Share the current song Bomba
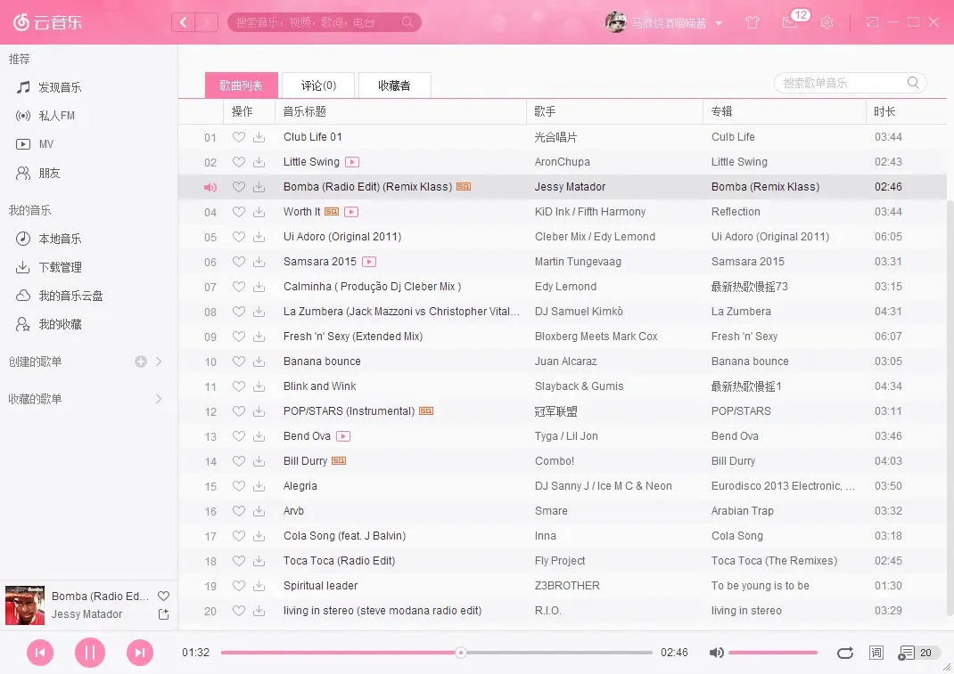Image resolution: width=954 pixels, height=674 pixels. point(164,614)
